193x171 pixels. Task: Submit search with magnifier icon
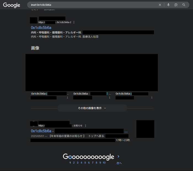(184, 5)
